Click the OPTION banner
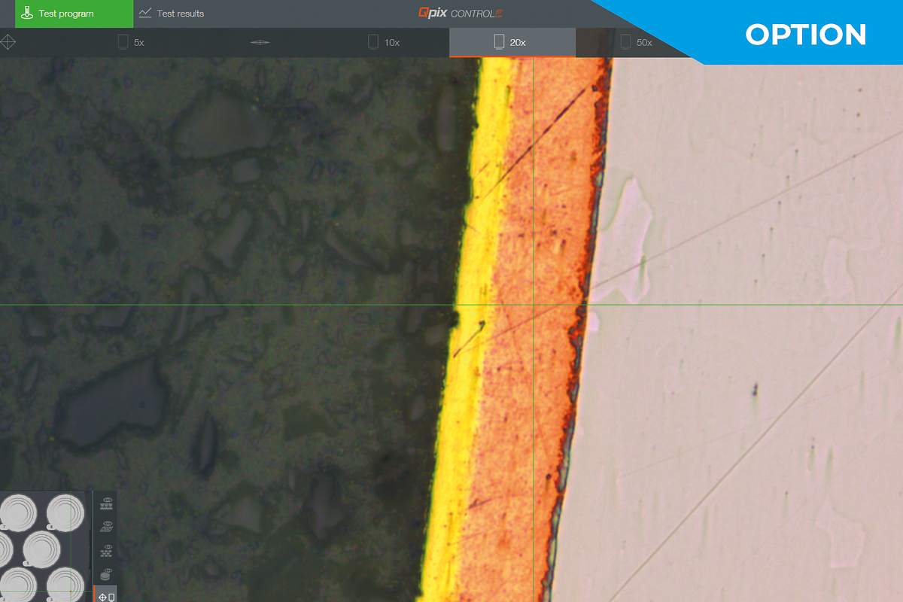Image resolution: width=903 pixels, height=602 pixels. (x=805, y=34)
